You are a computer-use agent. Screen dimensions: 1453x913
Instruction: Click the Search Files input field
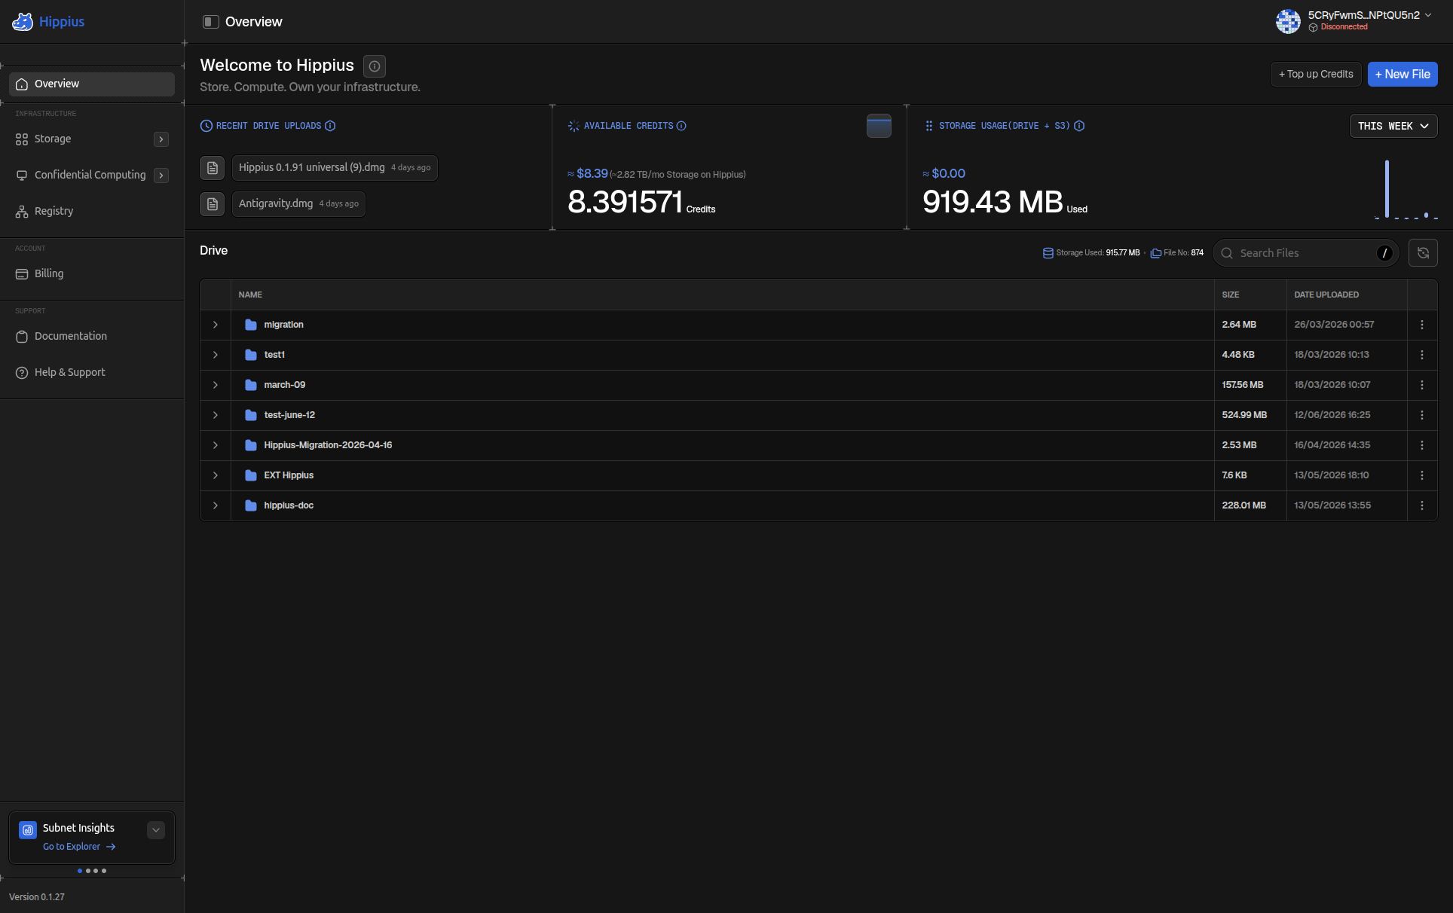tap(1305, 253)
